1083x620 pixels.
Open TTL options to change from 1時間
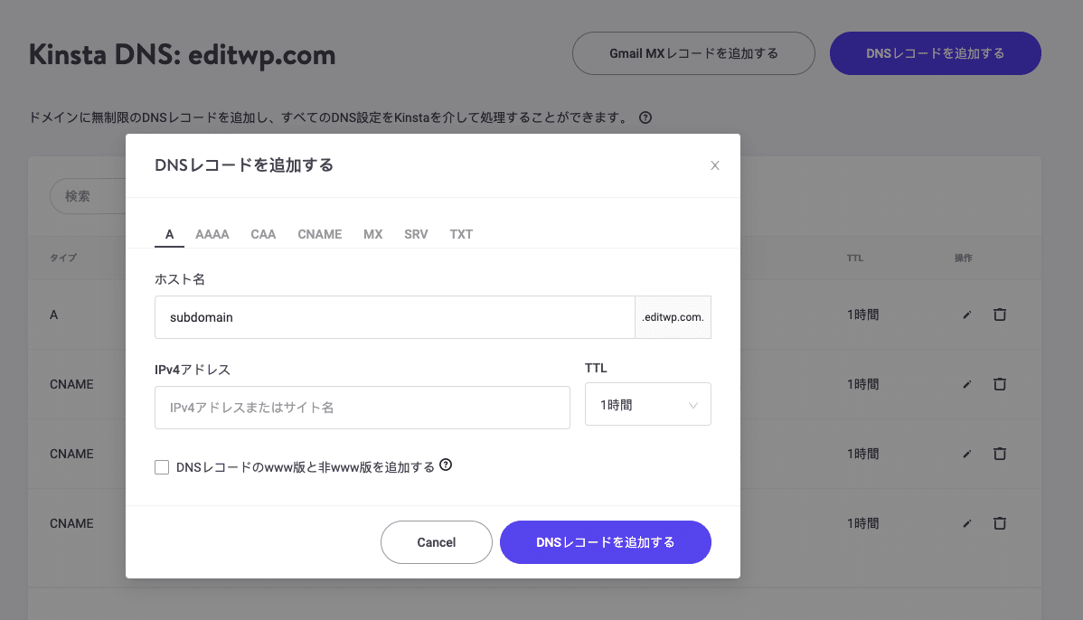(x=647, y=404)
